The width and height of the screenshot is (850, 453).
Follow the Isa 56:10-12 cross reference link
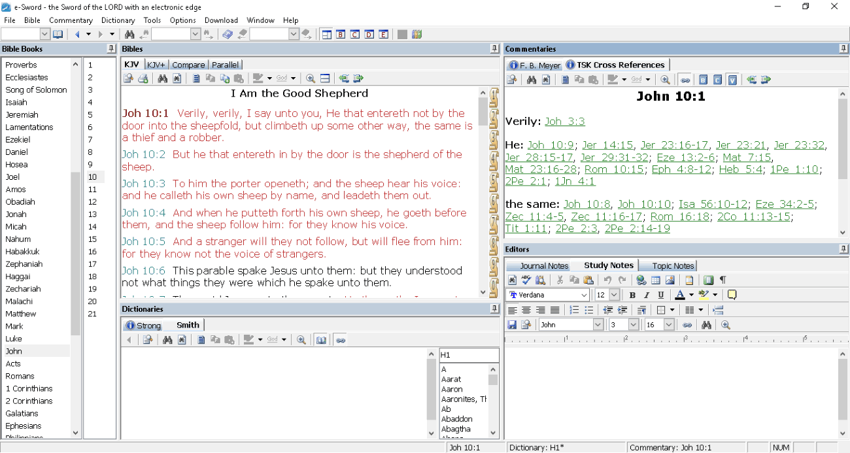pyautogui.click(x=713, y=204)
